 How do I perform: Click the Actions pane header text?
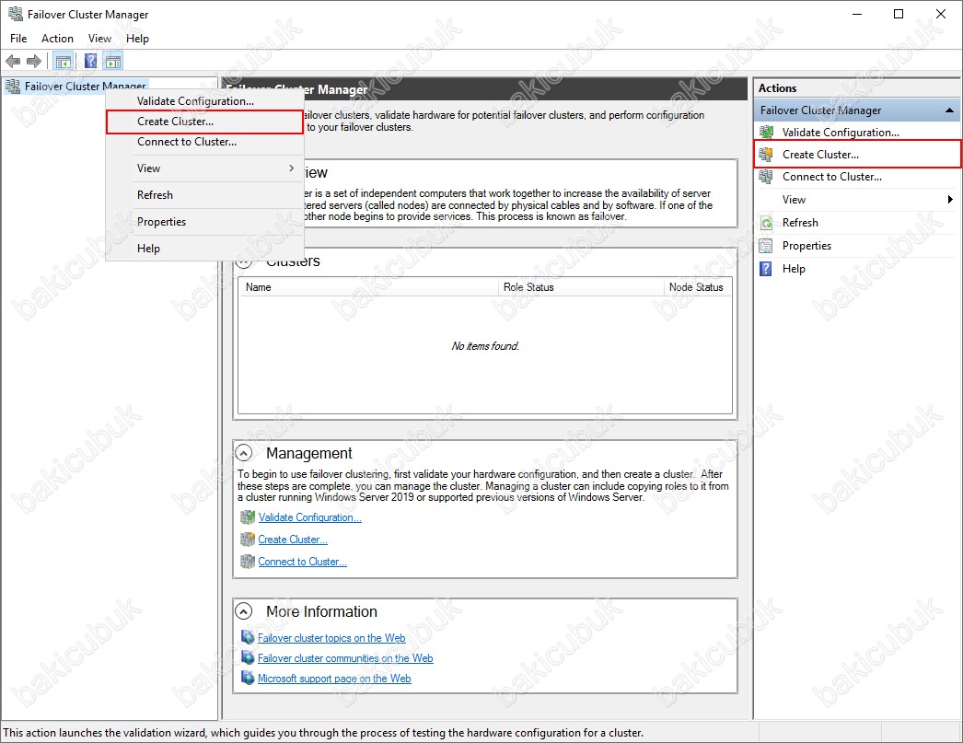778,87
